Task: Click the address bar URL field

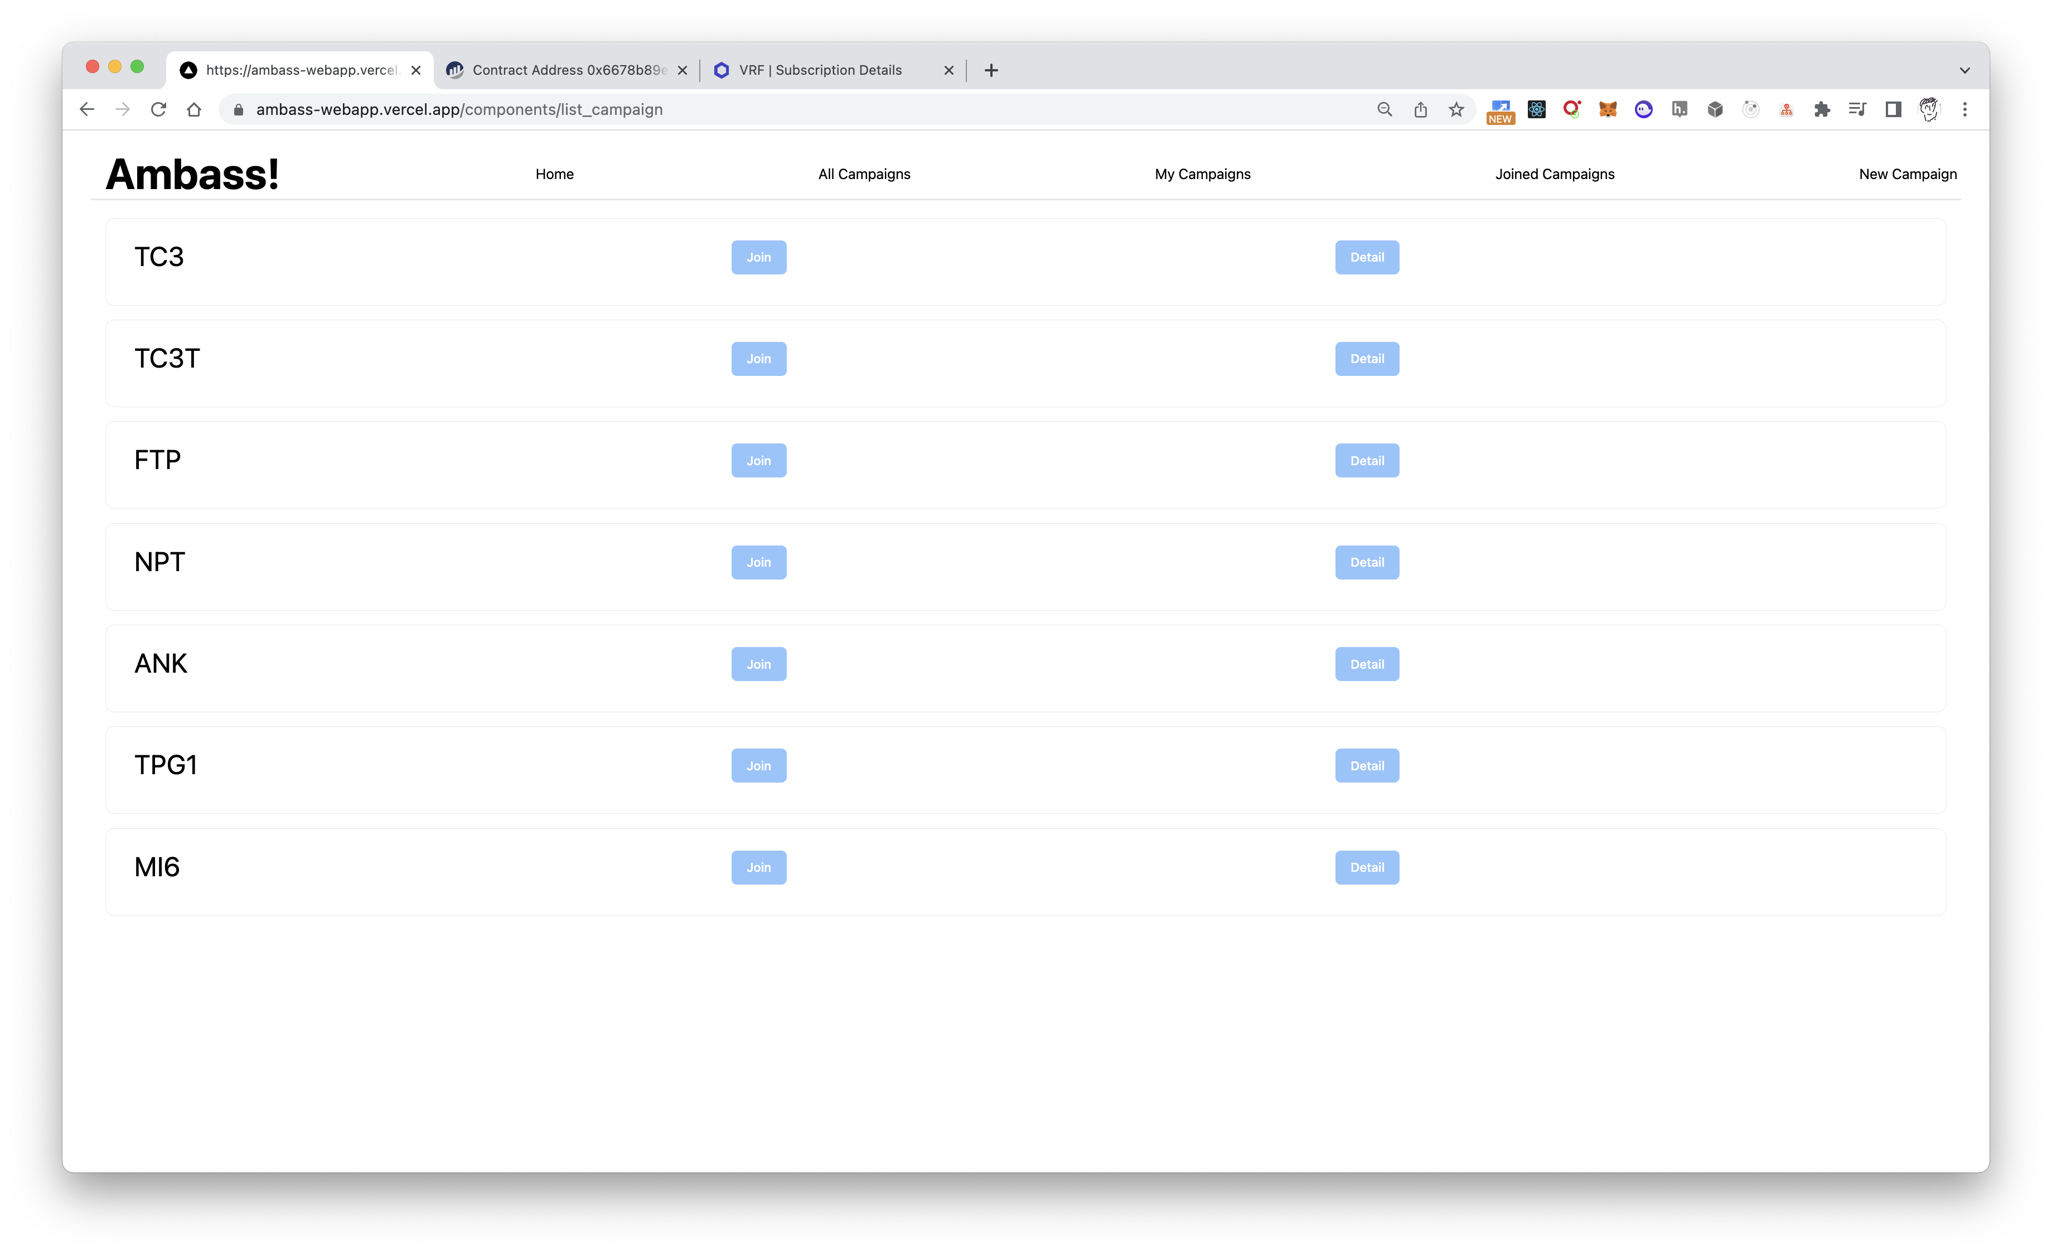Action: [x=749, y=109]
